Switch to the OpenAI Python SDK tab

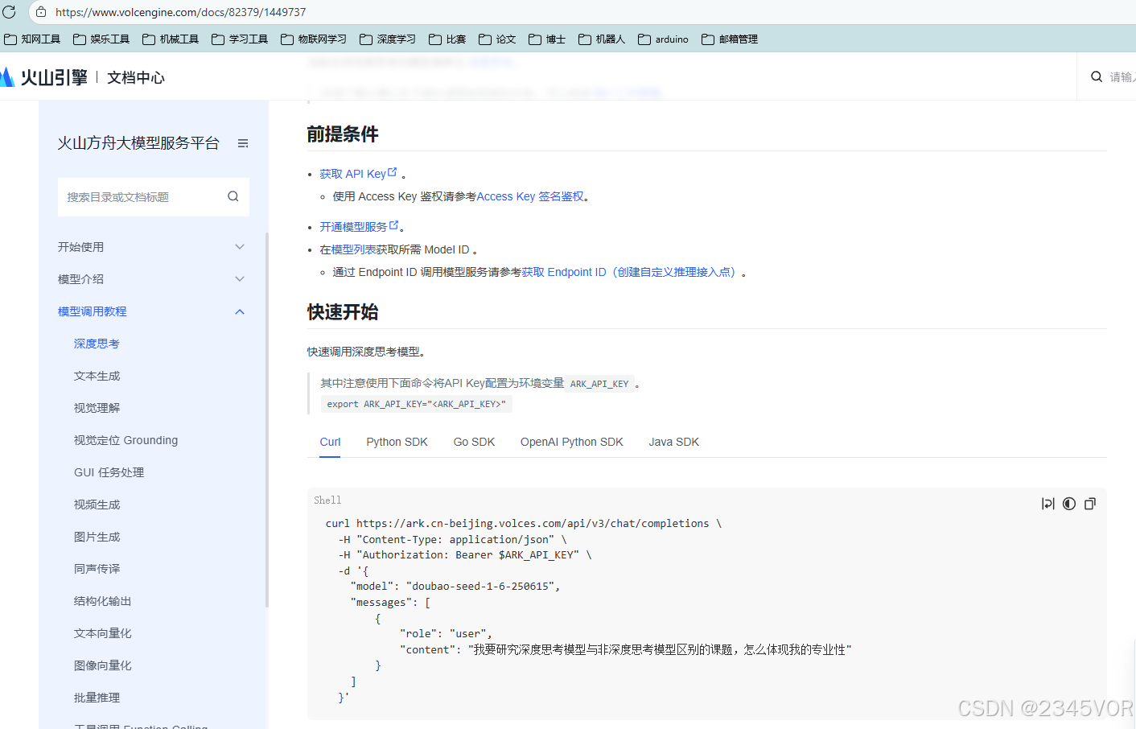click(x=572, y=442)
